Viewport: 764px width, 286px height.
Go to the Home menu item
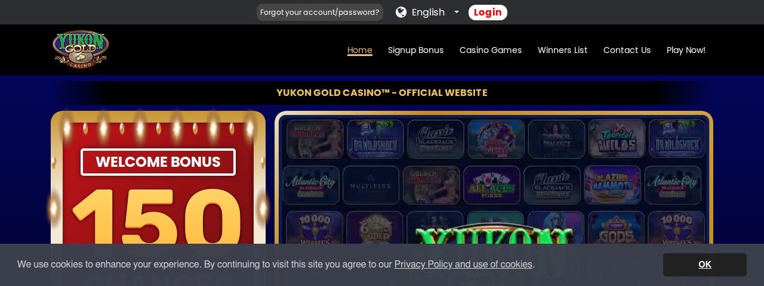coord(360,50)
